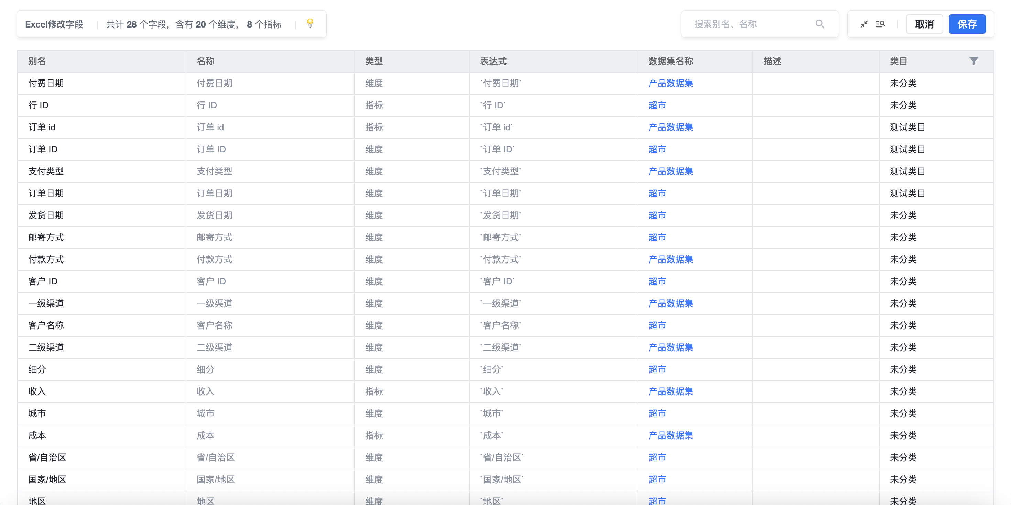The width and height of the screenshot is (1011, 505).
Task: Click the 取消 button
Action: (x=924, y=24)
